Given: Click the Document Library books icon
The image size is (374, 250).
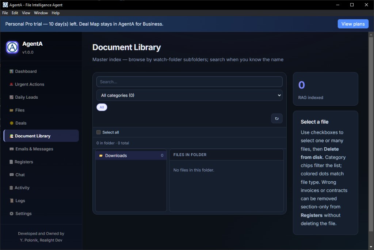Looking at the screenshot, I should (x=11, y=136).
